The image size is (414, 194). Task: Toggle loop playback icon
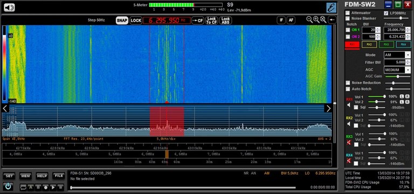coord(23,187)
